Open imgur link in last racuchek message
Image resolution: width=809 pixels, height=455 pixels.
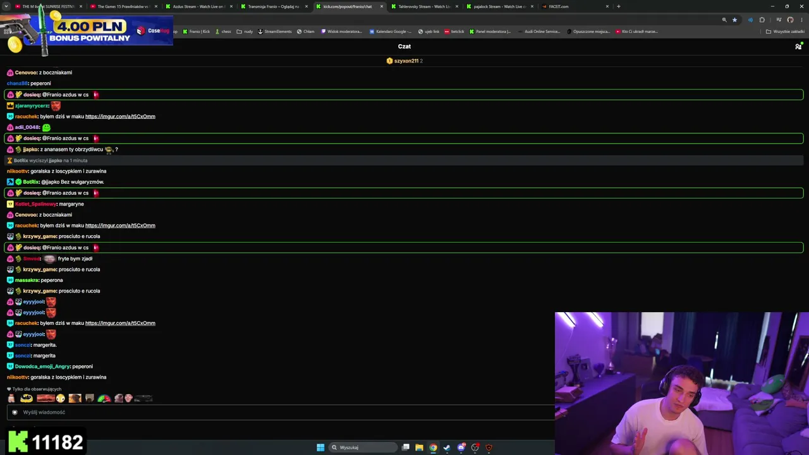(x=120, y=323)
